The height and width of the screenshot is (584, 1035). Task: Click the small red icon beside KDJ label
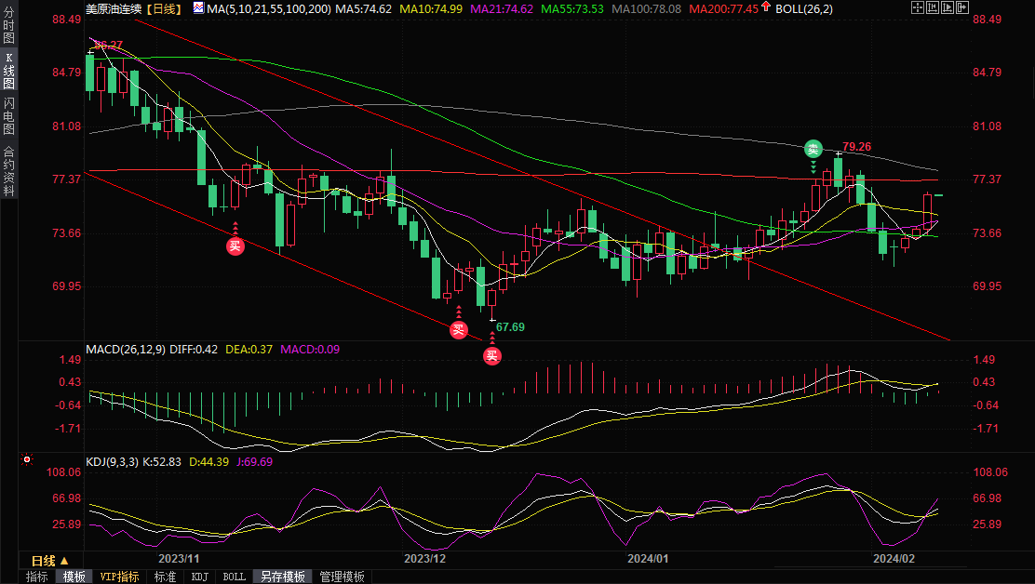point(27,459)
